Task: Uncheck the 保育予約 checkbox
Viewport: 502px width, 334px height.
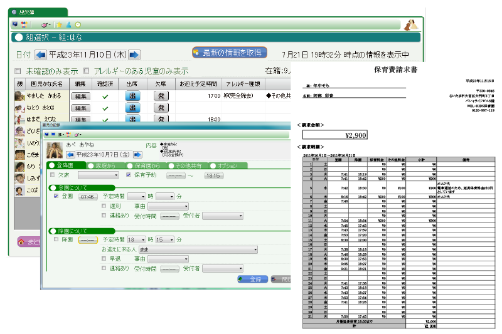Action: [x=129, y=175]
